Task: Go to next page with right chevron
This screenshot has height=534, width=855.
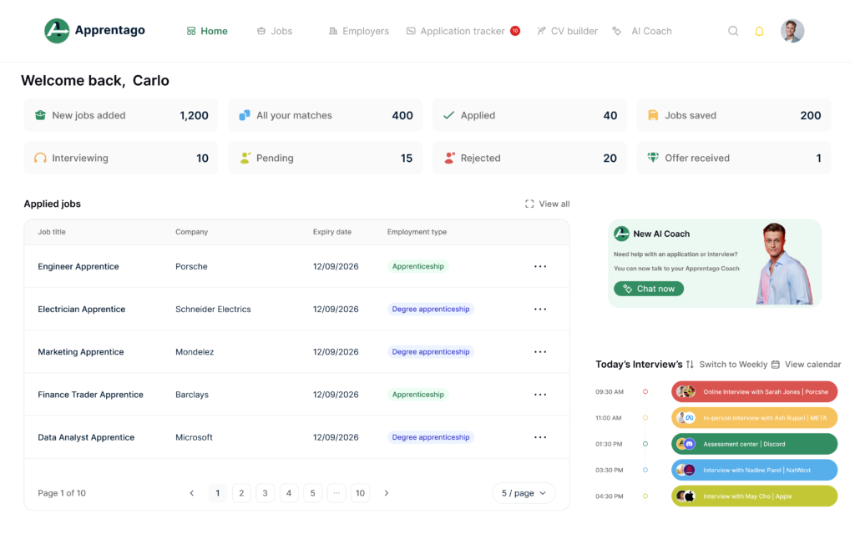Action: click(387, 493)
